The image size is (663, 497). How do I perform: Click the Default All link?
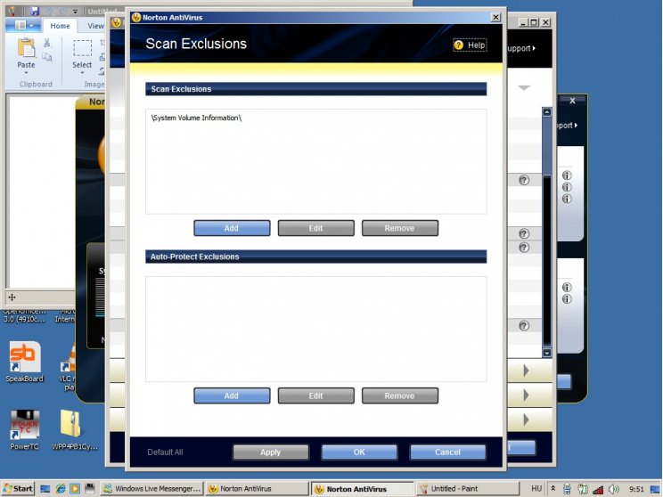click(165, 452)
